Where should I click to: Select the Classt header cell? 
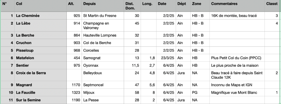(272, 6)
